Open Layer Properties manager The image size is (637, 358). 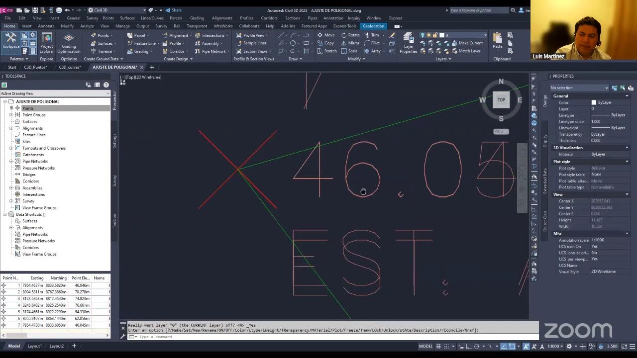point(408,43)
